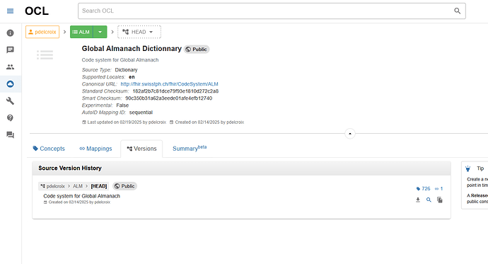The height and width of the screenshot is (264, 488).
Task: Open the hamburger menu icon
Action: coord(11,11)
